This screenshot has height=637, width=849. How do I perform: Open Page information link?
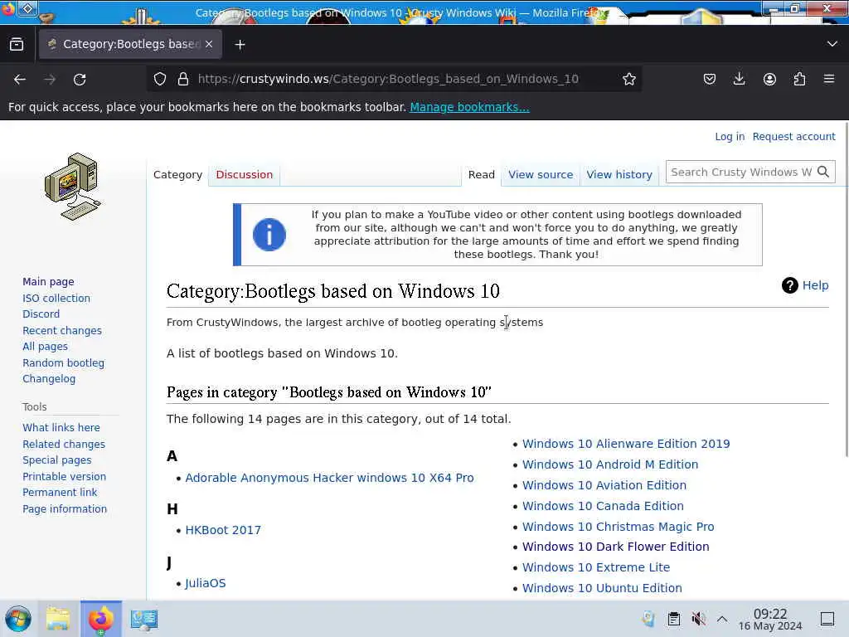(x=65, y=508)
